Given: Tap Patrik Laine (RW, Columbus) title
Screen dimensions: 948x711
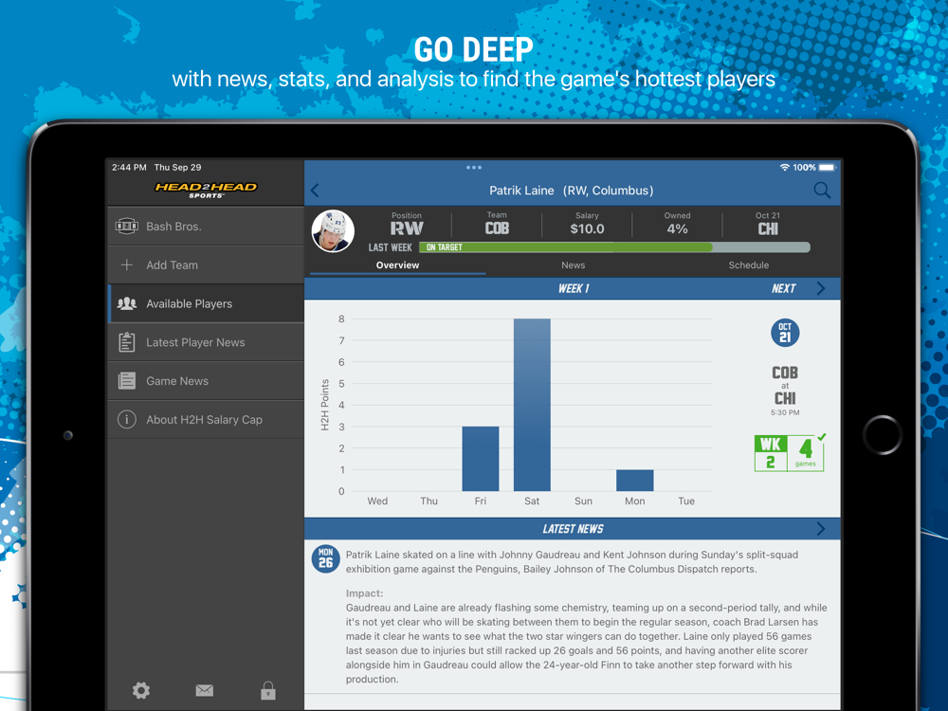Looking at the screenshot, I should tap(572, 191).
